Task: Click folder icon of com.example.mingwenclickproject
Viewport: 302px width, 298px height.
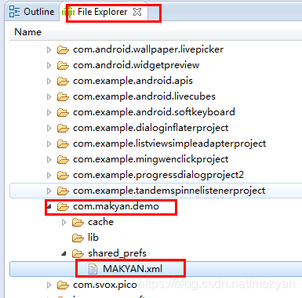Action: [x=63, y=159]
